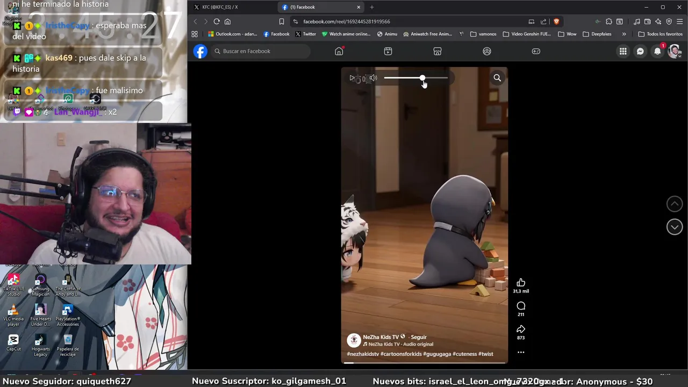Expand Video Genshin bookmark folder

[527, 34]
